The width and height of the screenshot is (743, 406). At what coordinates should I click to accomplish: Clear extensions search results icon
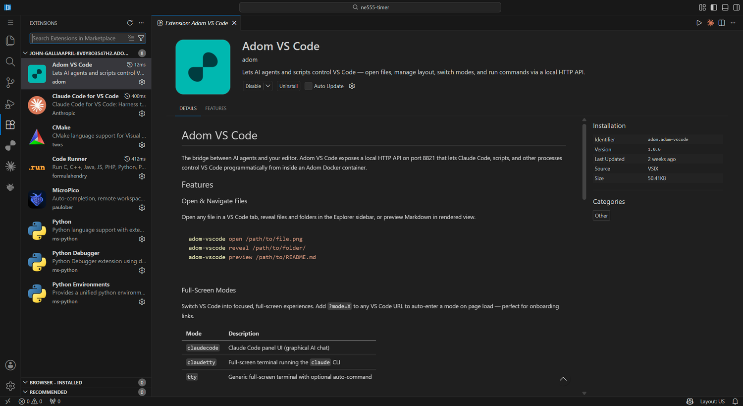point(131,38)
